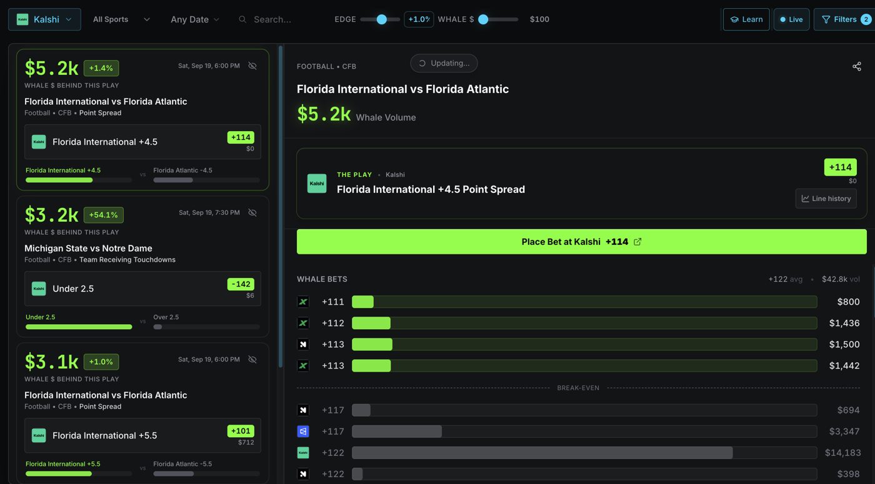
Task: Click the +114 odds badge in The Play card
Action: [x=840, y=167]
